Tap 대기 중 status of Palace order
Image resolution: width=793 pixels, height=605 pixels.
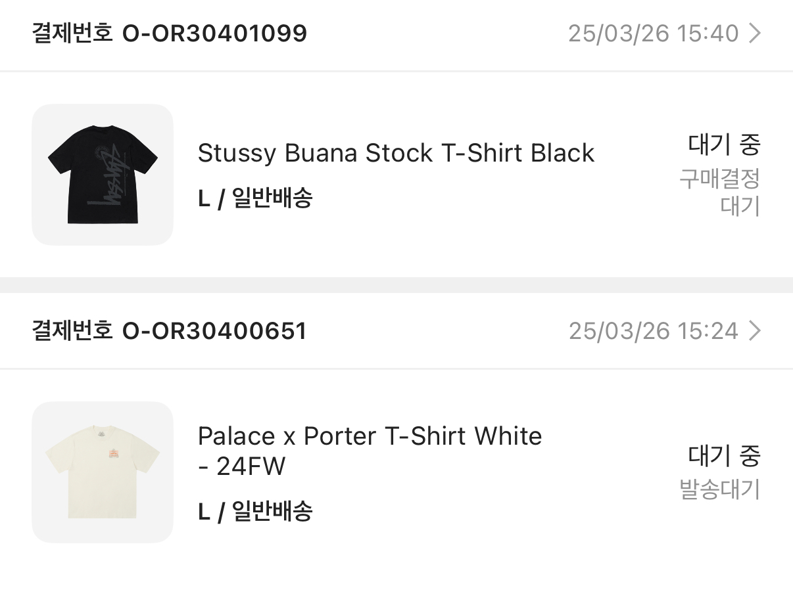click(x=724, y=455)
